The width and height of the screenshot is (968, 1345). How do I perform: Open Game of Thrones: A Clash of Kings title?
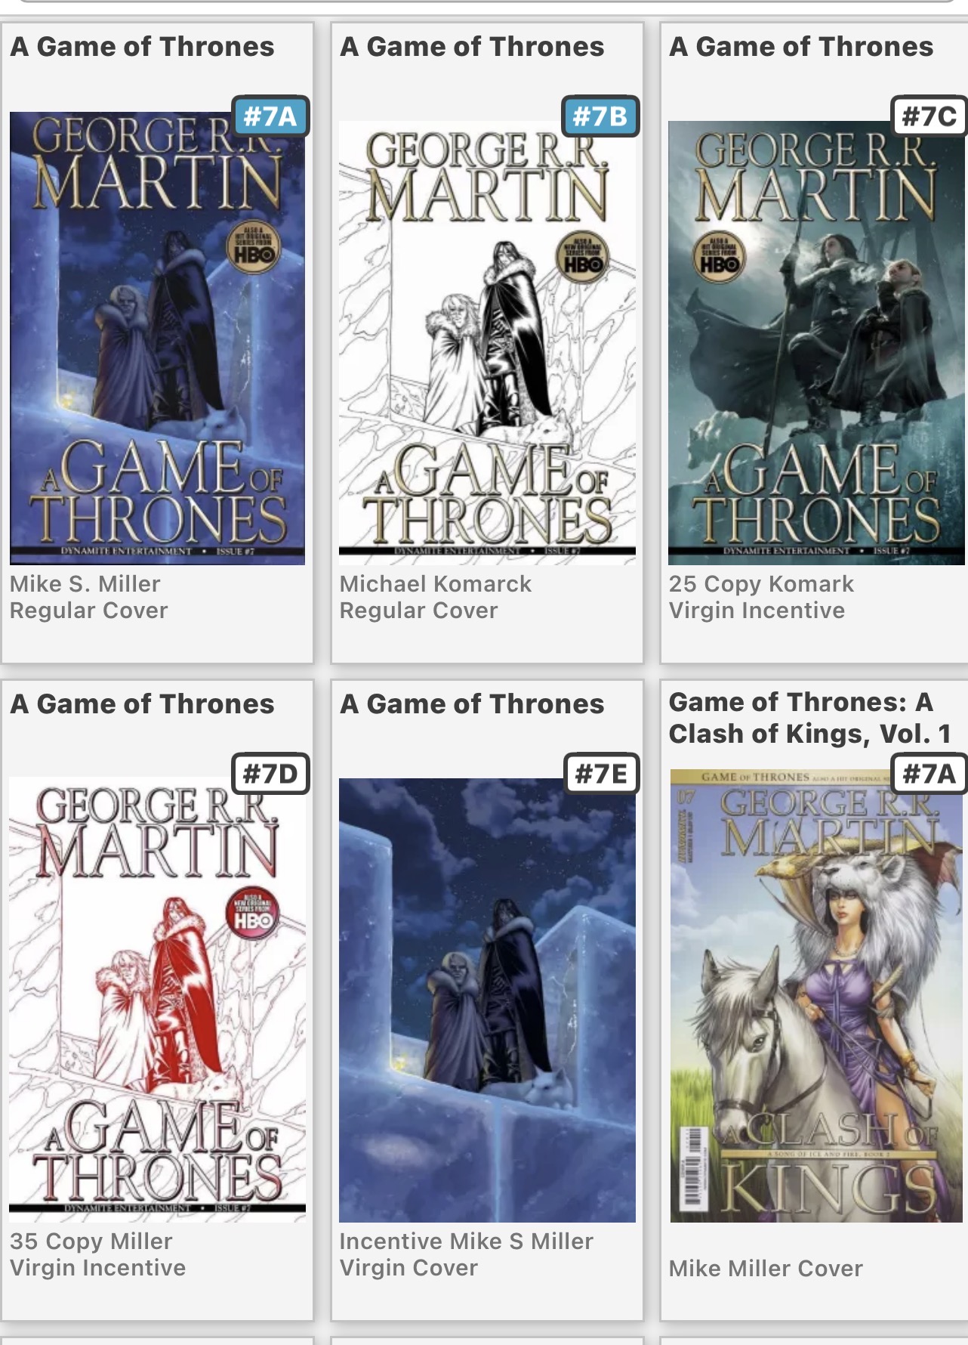[x=809, y=718]
